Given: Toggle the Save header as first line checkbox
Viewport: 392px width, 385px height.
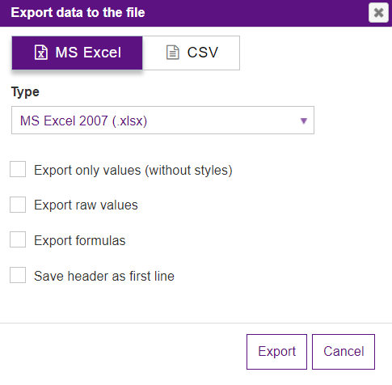Looking at the screenshot, I should tap(18, 275).
